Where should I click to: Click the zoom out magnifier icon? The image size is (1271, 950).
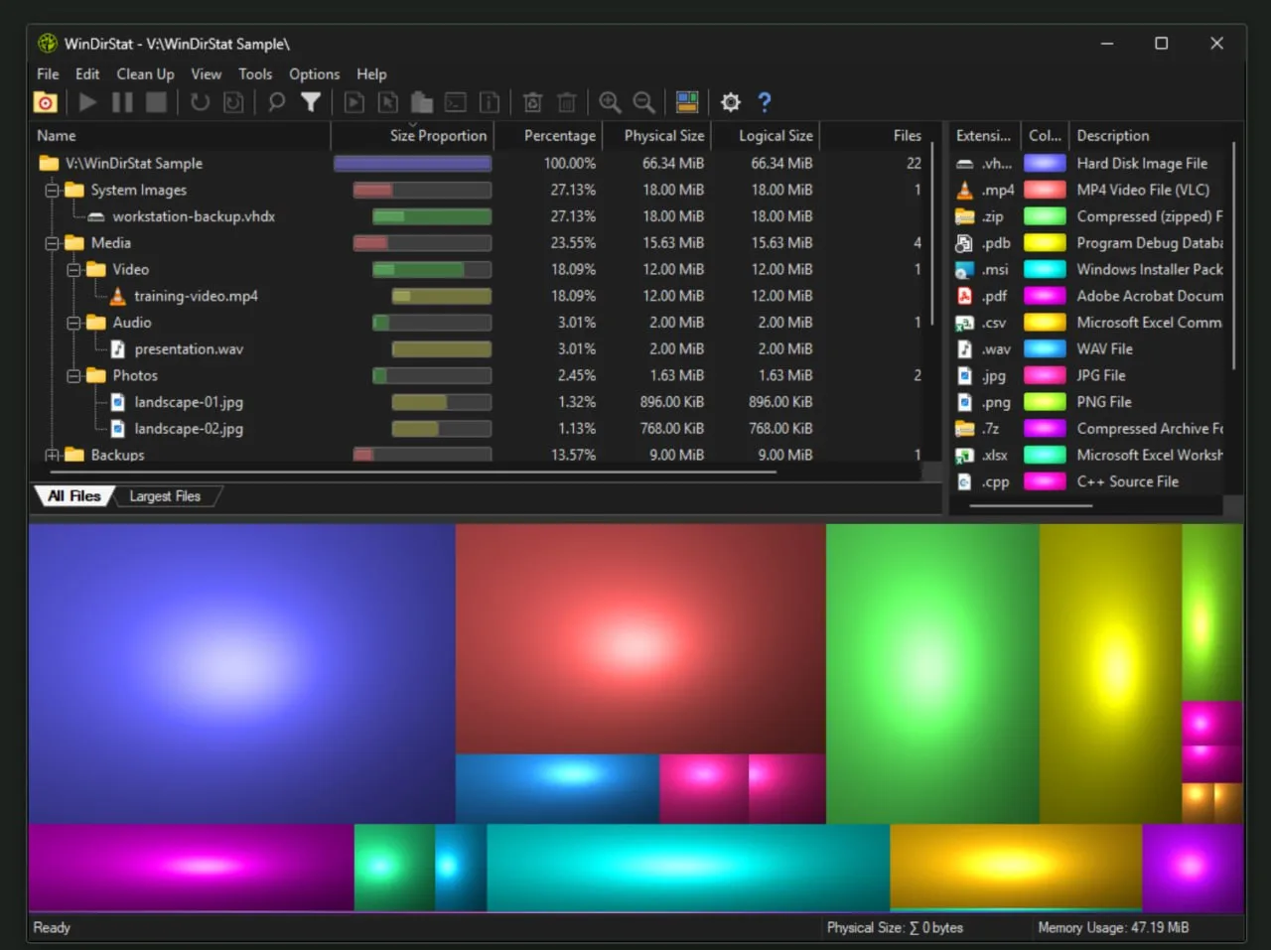[x=643, y=102]
